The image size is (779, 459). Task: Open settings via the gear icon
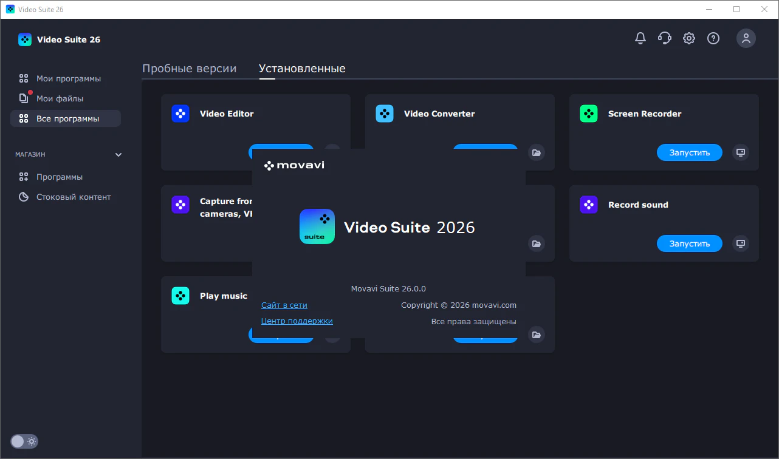(x=689, y=38)
